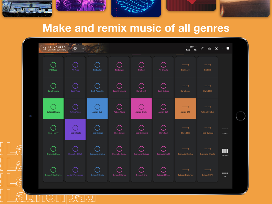The height and width of the screenshot is (204, 272).
Task: Tap the Dramatic Glitch pad
Action: 75,151
